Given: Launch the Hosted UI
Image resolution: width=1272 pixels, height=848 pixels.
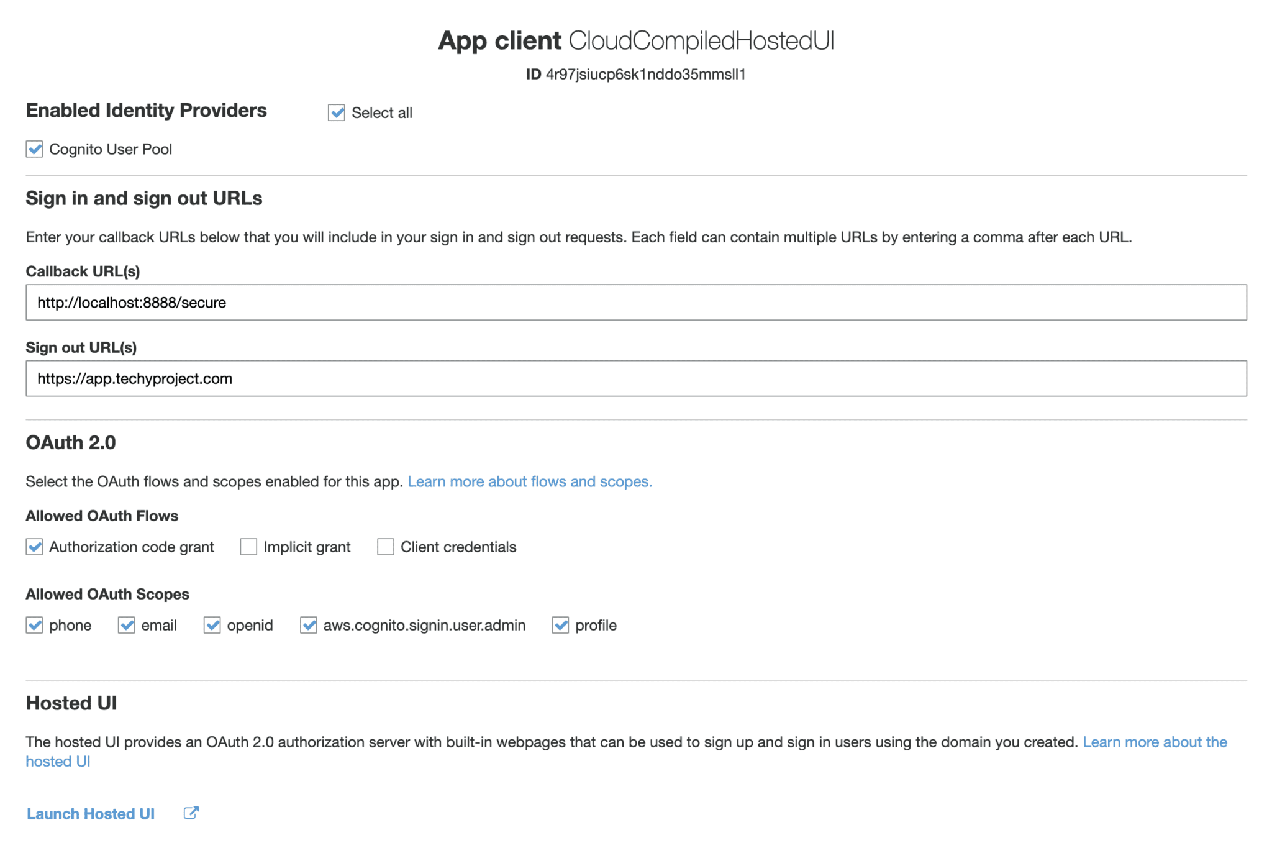Looking at the screenshot, I should (x=90, y=813).
